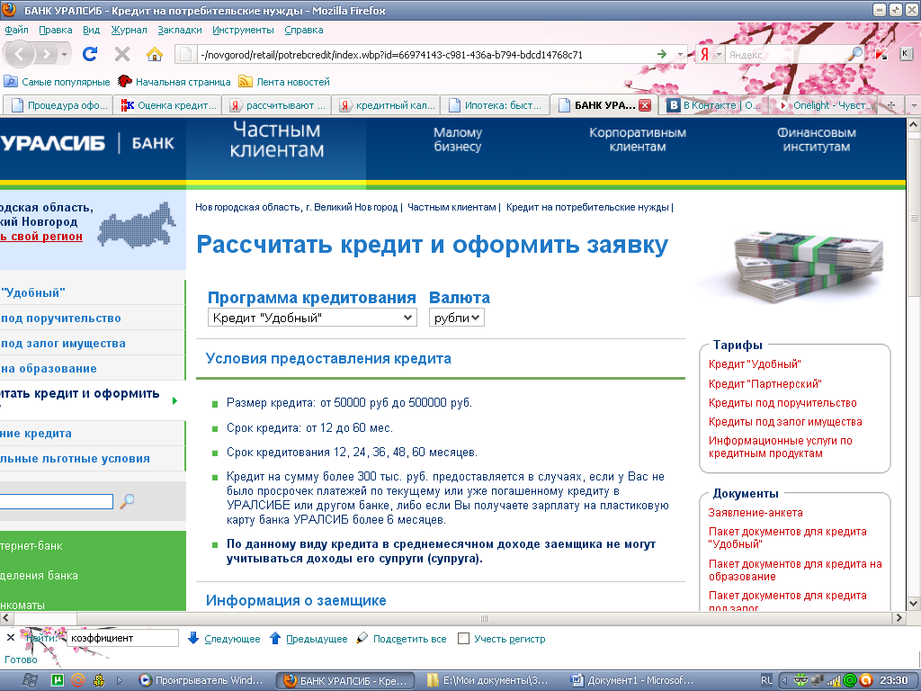Click под поручительство in left menu

tap(60, 318)
